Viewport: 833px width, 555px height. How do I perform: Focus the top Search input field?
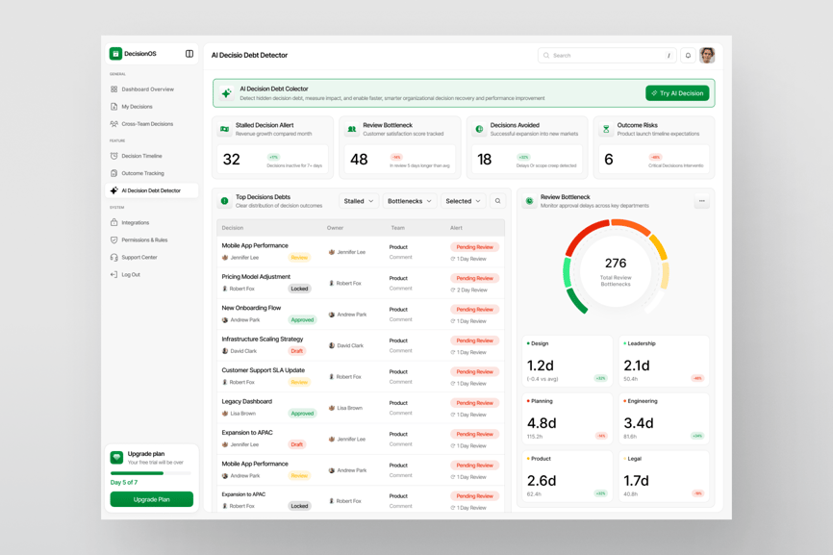click(606, 56)
